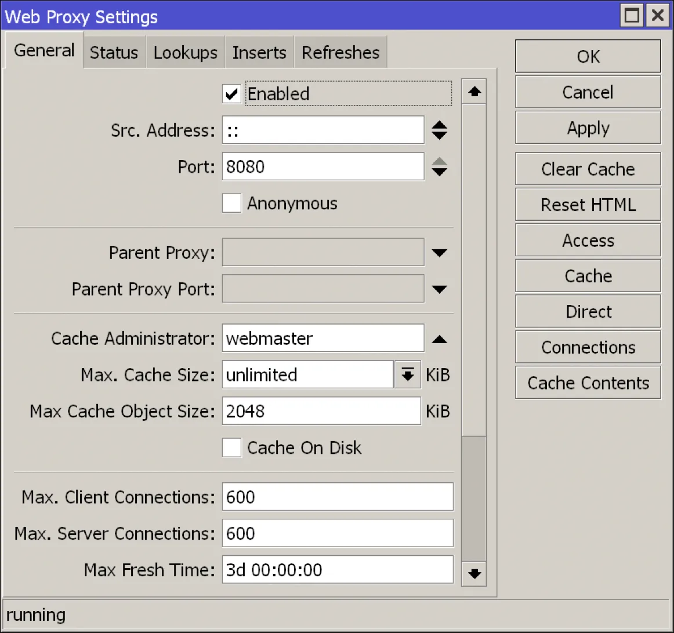This screenshot has height=633, width=674.
Task: Click the Cache Administrator webmaster field
Action: (x=323, y=338)
